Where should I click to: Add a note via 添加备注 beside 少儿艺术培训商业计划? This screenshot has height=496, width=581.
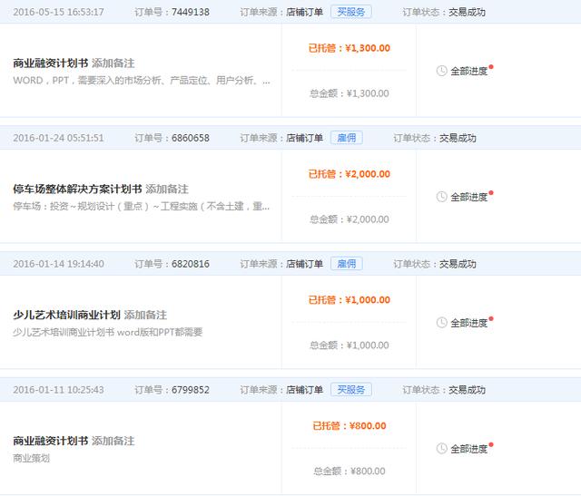[145, 315]
